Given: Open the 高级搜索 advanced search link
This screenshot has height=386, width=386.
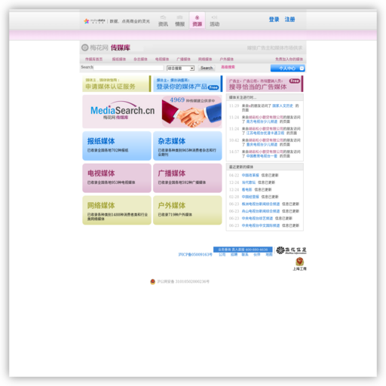Looking at the screenshot, I should tap(228, 67).
